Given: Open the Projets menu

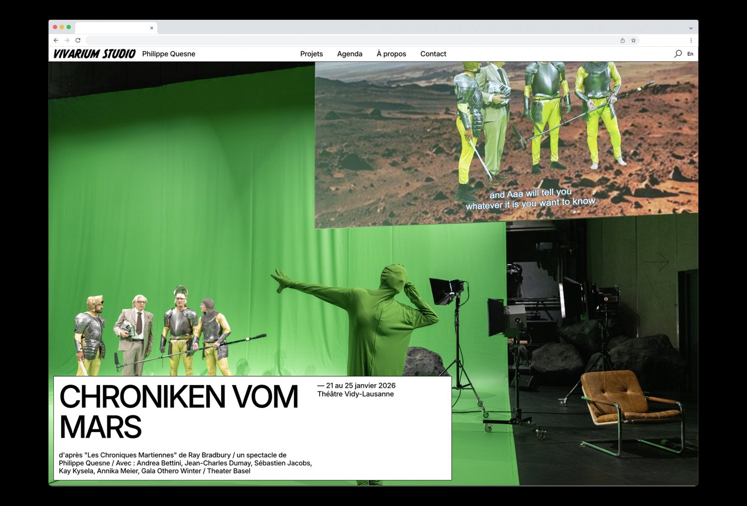Looking at the screenshot, I should pos(312,54).
